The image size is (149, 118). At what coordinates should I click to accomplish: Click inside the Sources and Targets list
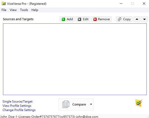pyautogui.click(x=75, y=59)
